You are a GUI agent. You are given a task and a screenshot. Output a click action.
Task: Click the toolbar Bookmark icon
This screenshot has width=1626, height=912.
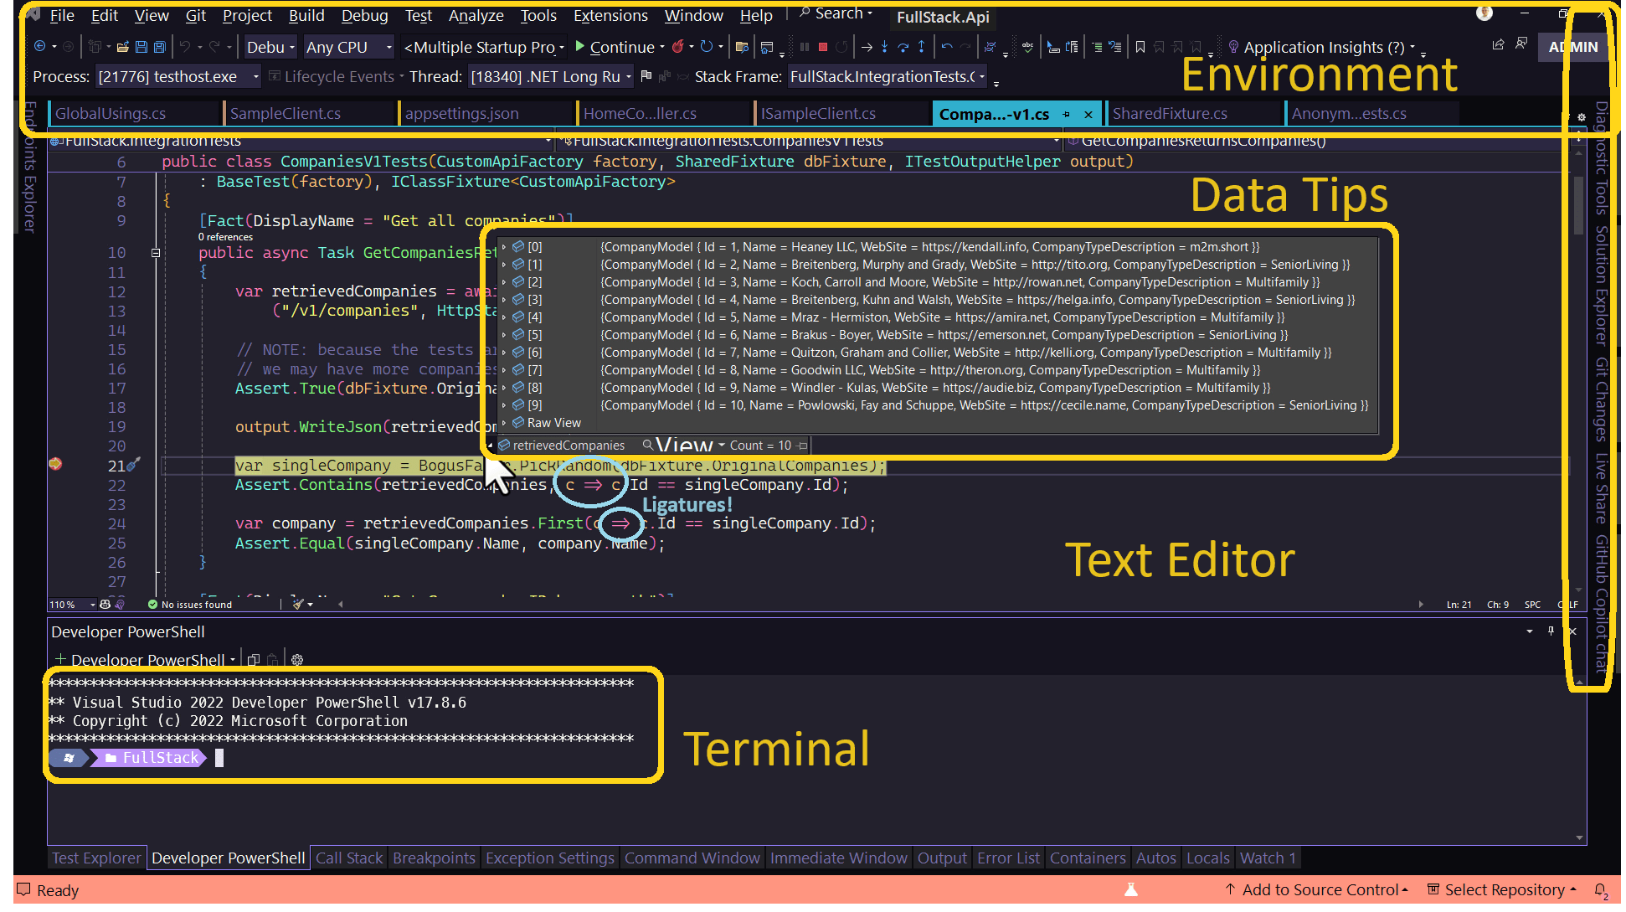[1140, 48]
